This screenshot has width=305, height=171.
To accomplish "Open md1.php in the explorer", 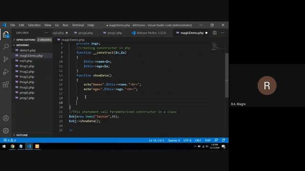I will point(26,61).
